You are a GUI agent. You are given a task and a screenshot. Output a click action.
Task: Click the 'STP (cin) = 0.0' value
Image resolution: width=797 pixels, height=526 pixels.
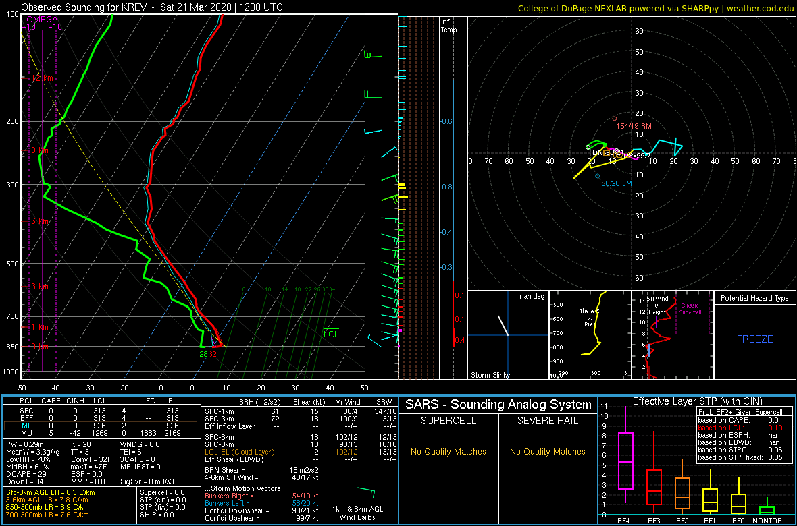[163, 500]
